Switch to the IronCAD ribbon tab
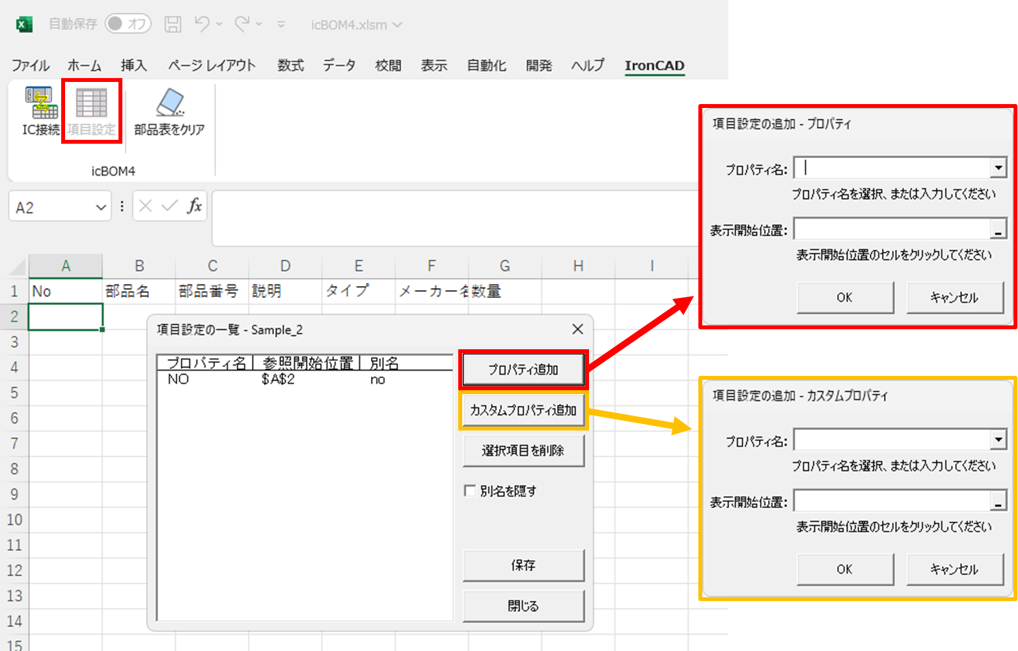This screenshot has height=651, width=1018. tap(654, 65)
